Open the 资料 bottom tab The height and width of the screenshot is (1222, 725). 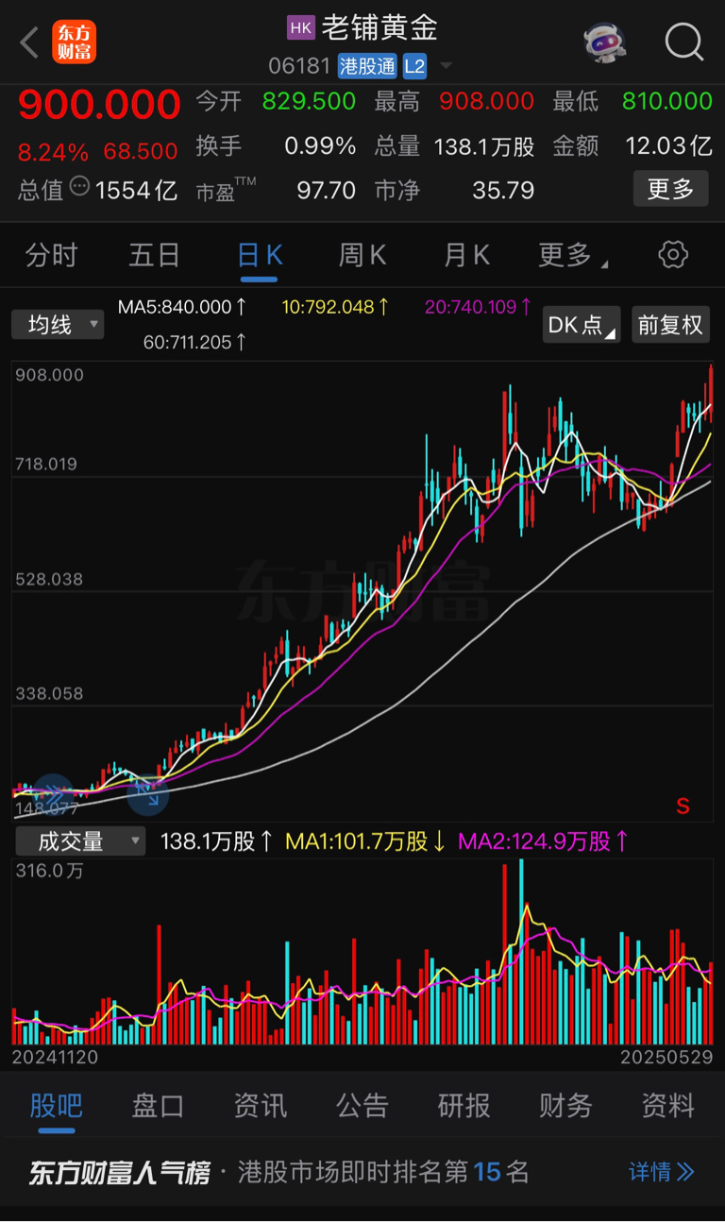[667, 1106]
